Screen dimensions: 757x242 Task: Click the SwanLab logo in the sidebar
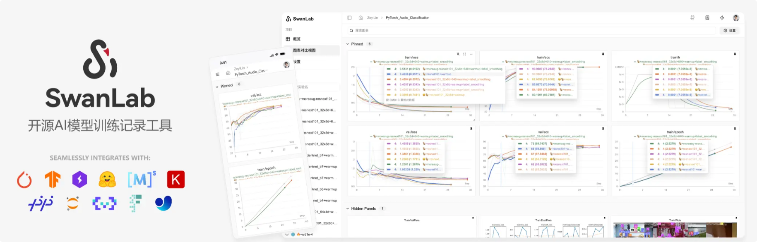(x=300, y=19)
